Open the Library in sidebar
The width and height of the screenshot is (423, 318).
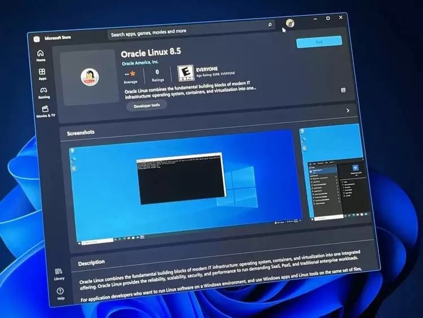click(x=59, y=274)
